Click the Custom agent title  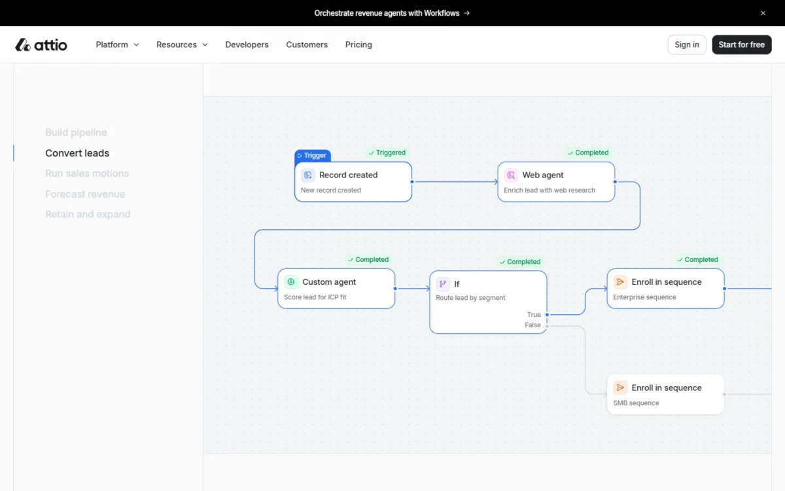pos(329,282)
